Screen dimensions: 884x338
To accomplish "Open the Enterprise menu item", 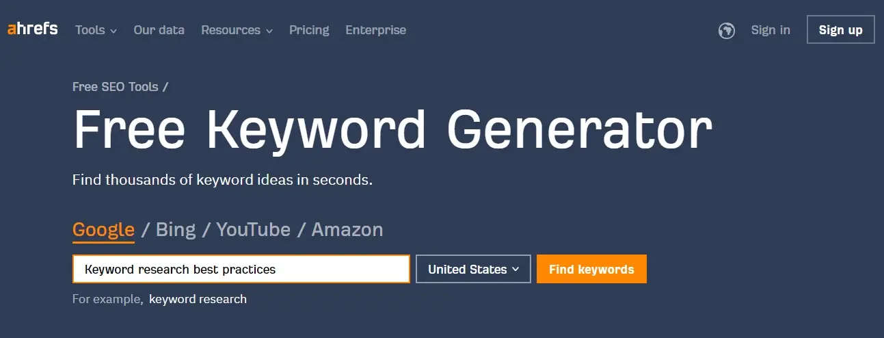I will 375,30.
